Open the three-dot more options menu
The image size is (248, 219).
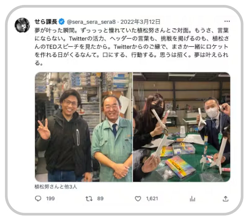click(x=227, y=21)
